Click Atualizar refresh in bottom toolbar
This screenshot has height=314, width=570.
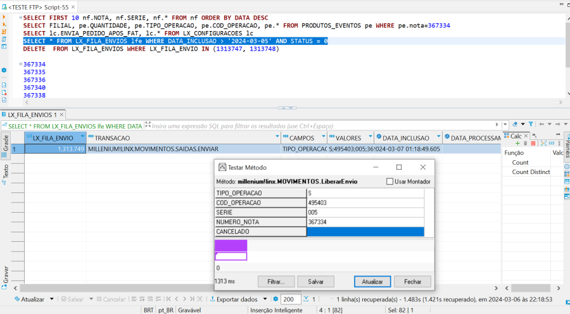[29, 299]
